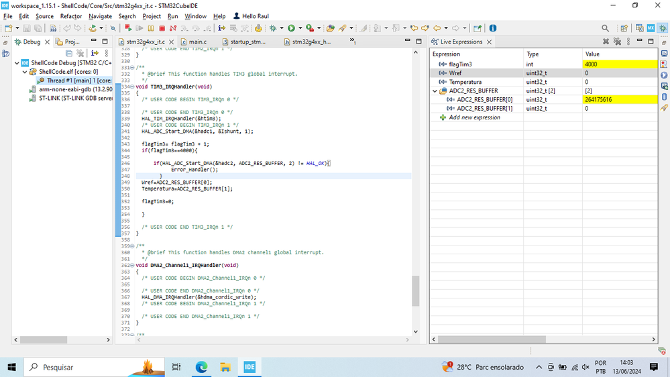
Task: Collapse all in Debug view
Action: coord(69,53)
